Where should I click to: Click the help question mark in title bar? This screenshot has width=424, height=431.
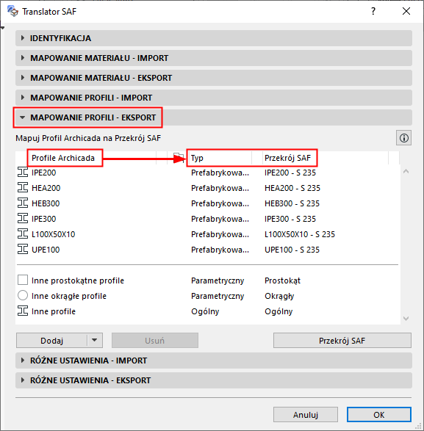point(373,11)
